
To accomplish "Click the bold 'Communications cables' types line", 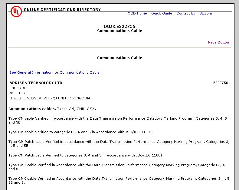I will [52, 109].
